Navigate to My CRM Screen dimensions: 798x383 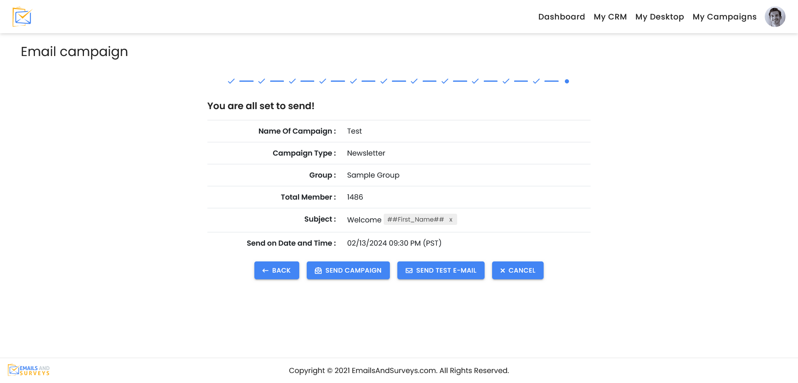tap(610, 17)
